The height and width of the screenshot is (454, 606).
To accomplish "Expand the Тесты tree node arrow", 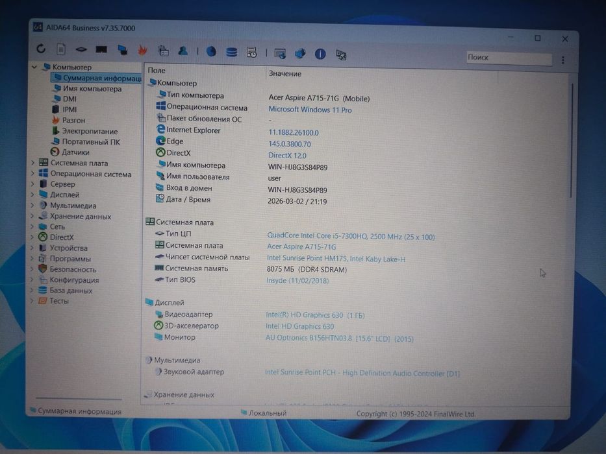I will pos(33,300).
